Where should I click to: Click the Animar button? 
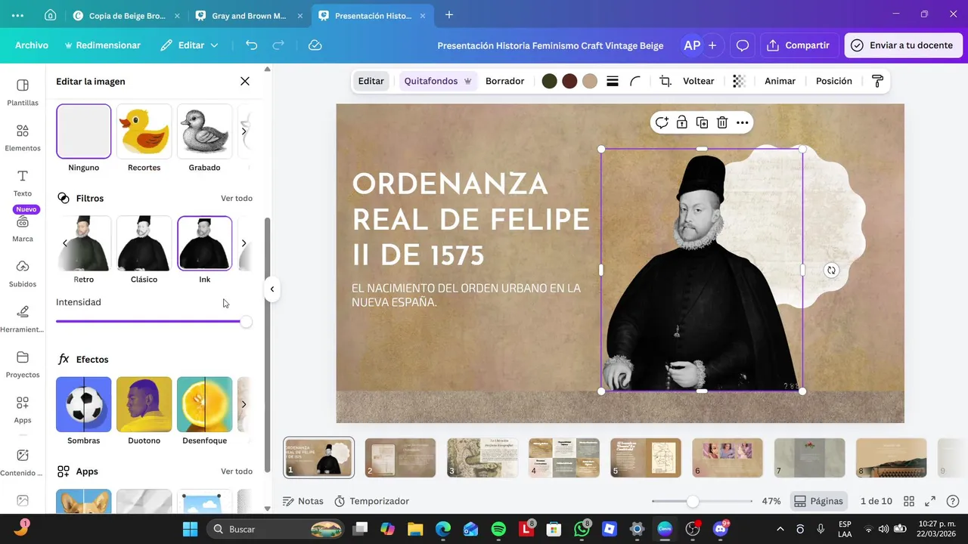click(x=780, y=81)
